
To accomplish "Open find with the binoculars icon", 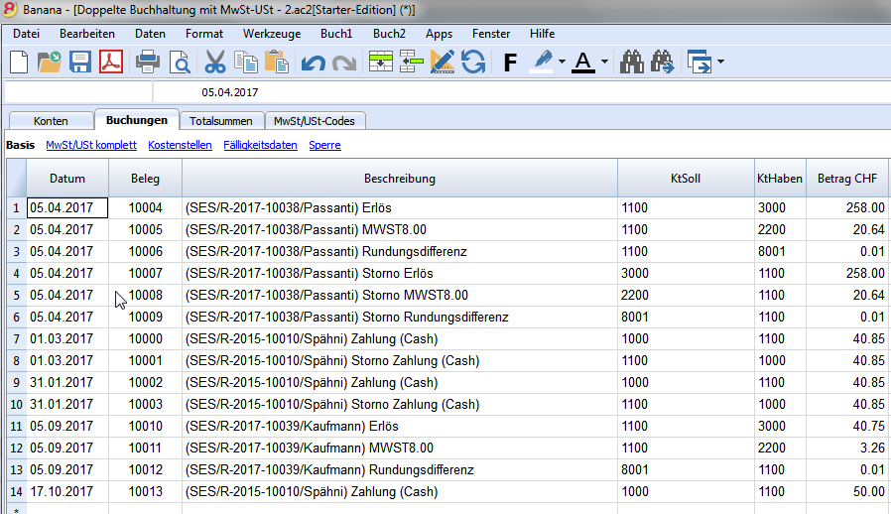I will pos(632,62).
